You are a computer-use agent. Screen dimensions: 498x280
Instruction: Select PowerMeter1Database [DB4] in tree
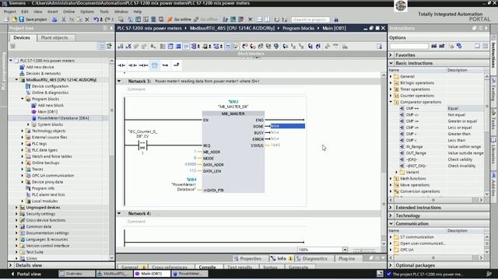(63, 118)
